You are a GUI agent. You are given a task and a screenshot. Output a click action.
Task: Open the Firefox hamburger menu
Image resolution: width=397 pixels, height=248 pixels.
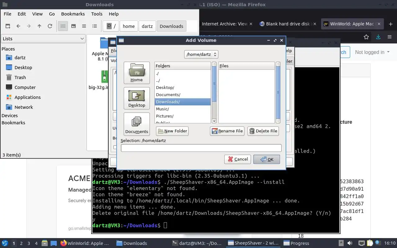pyautogui.click(x=390, y=37)
